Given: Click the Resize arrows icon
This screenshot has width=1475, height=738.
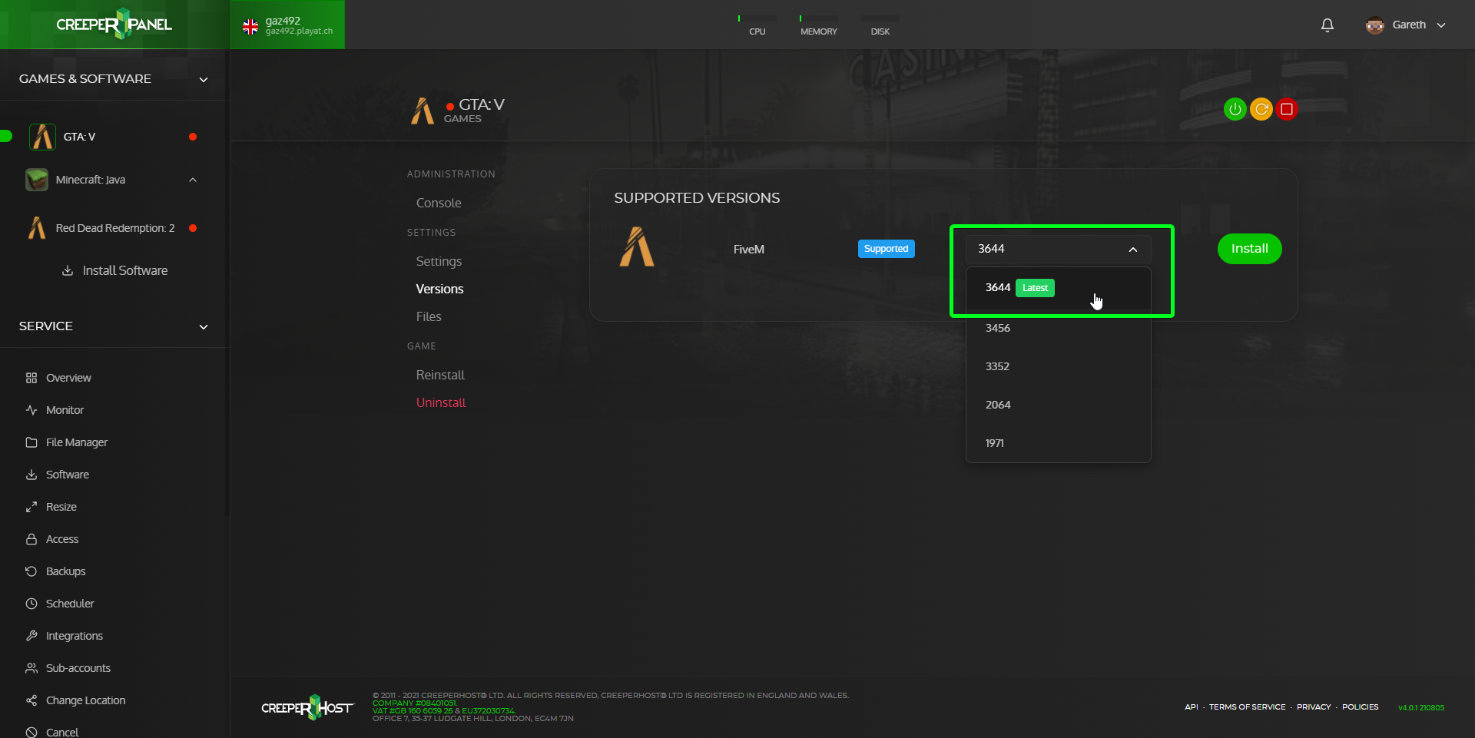Looking at the screenshot, I should tap(31, 507).
